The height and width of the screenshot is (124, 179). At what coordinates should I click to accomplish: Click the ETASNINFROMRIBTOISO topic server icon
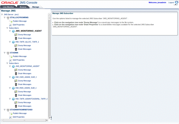pyautogui.click(x=8, y=110)
